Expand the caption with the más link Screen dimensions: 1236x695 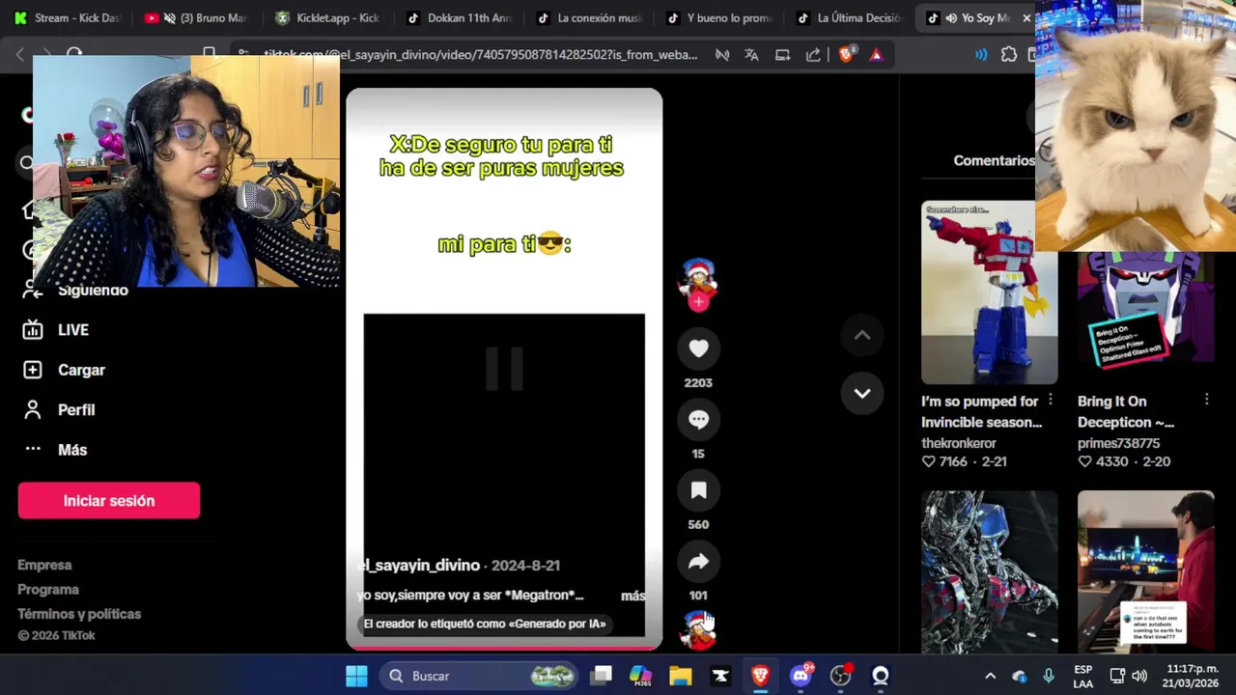(x=632, y=596)
